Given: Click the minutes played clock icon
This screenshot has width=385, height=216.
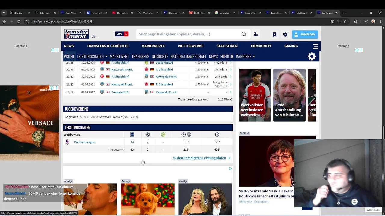Looking at the screenshot, I should click(217, 134).
